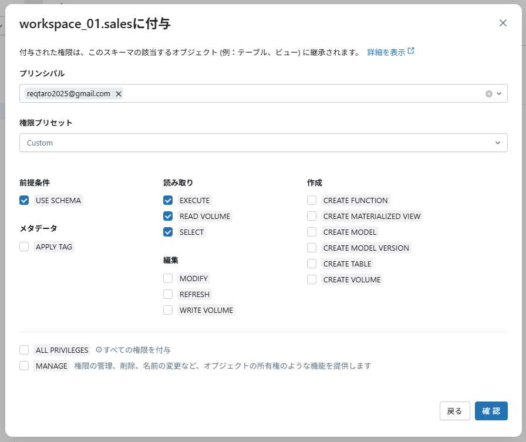Screen dimensions: 526x442
Task: Check CREATE MATERIALIZED VIEW checkbox
Action: tap(312, 216)
